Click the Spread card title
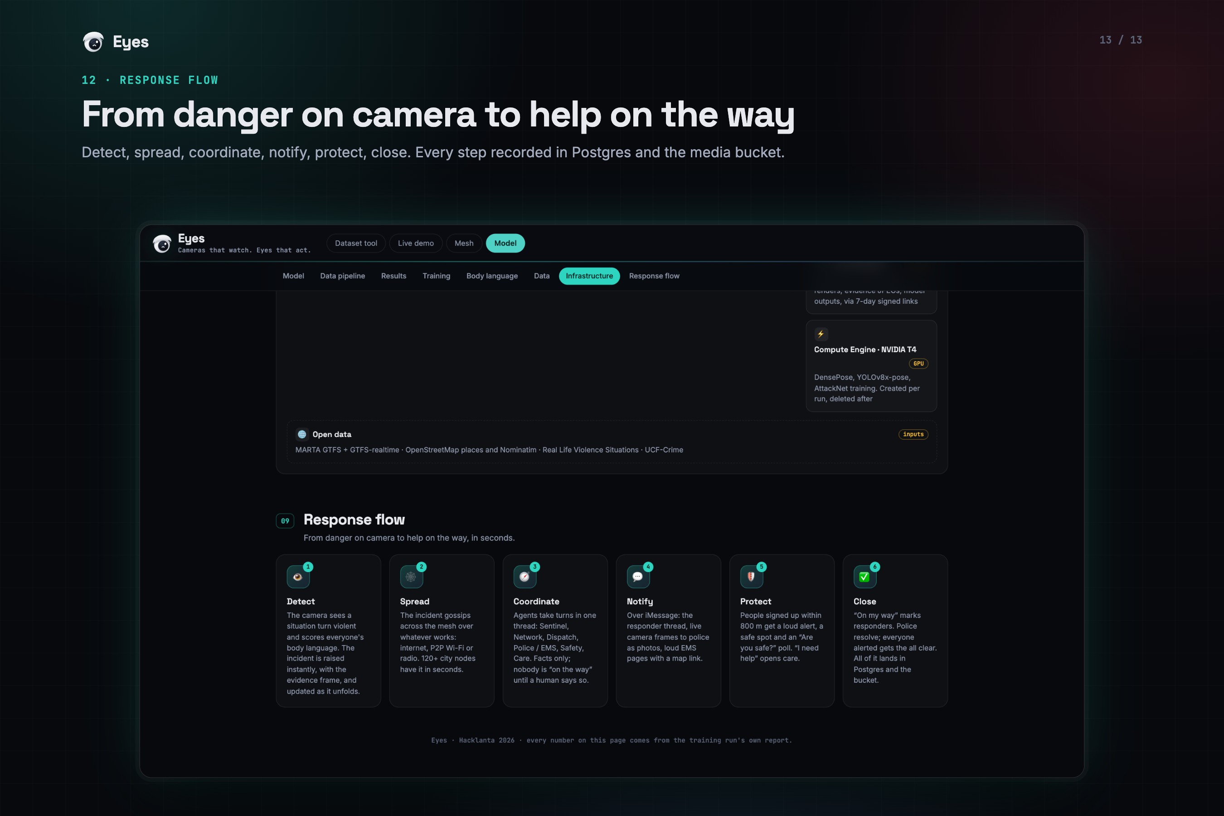Image resolution: width=1224 pixels, height=816 pixels. 414,602
